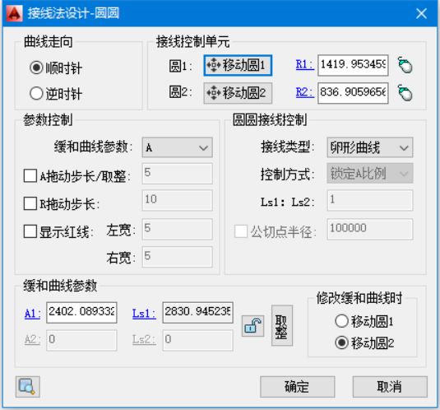This screenshot has height=410, width=440.
Task: Click the A1 value input field
Action: [x=81, y=313]
